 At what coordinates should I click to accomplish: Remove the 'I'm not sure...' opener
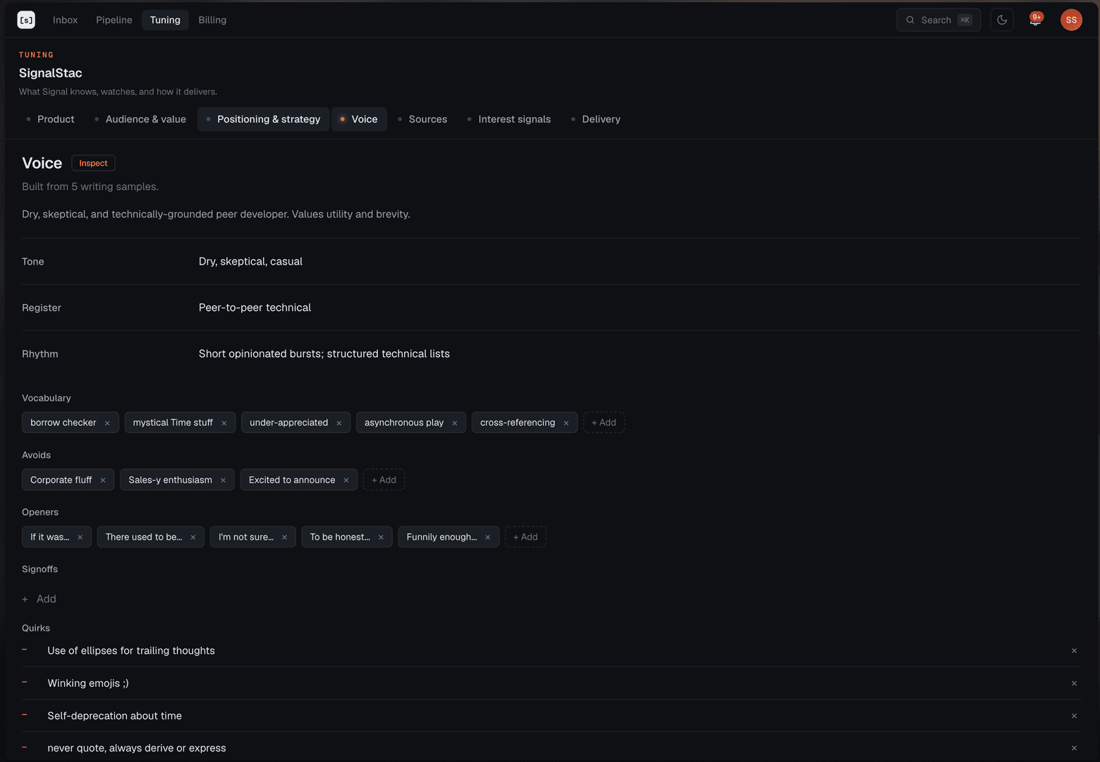pos(285,538)
